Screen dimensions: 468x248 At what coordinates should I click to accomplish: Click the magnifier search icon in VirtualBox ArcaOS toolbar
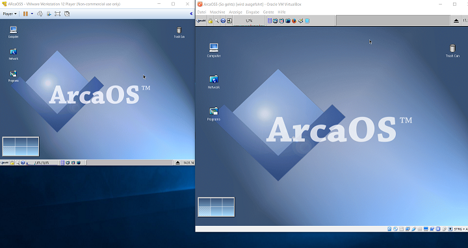point(216,21)
